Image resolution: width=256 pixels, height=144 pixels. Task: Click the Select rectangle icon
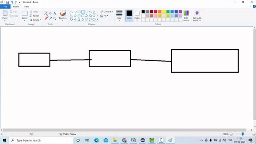[25, 13]
